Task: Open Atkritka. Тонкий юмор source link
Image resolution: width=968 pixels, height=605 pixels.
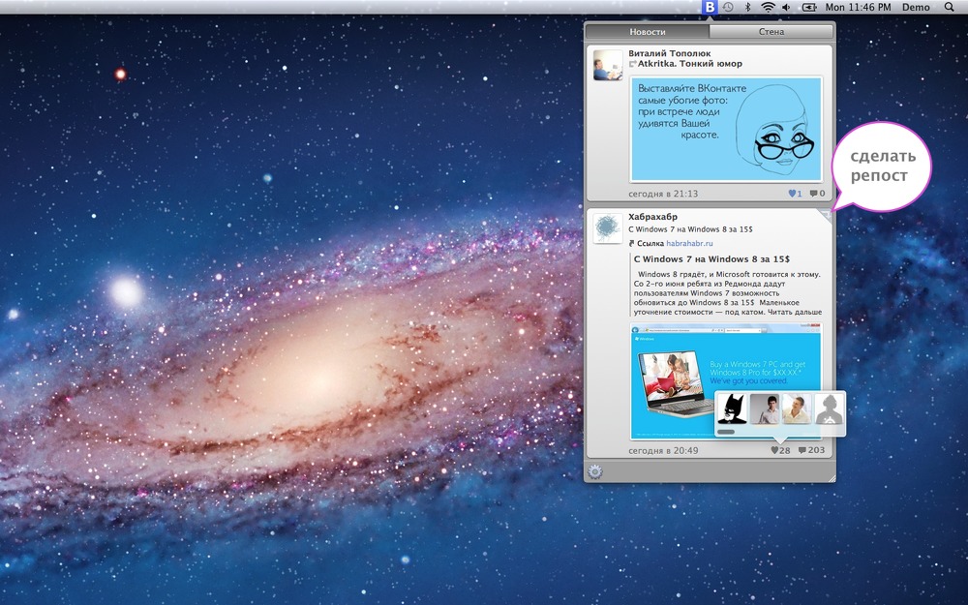Action: 689,64
